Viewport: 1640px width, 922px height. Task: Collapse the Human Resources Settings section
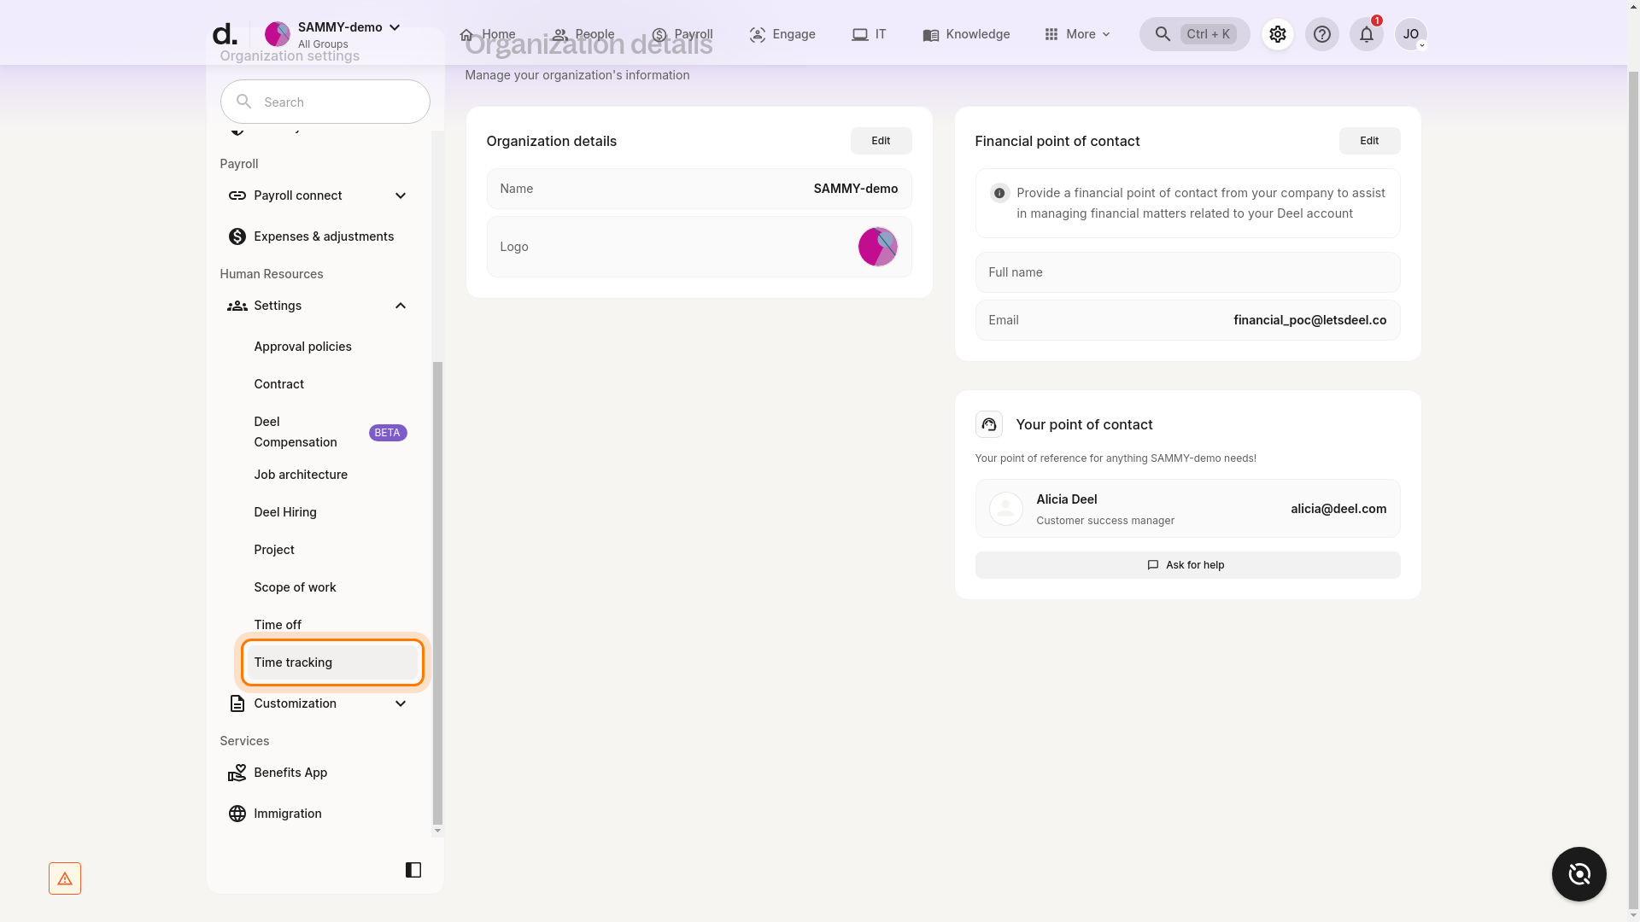(x=400, y=306)
